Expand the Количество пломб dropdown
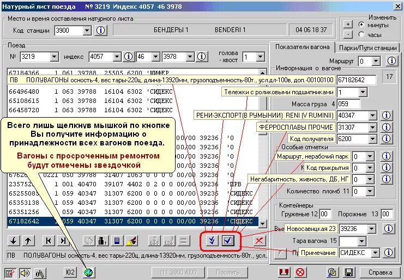404x280 pixels. (370, 191)
